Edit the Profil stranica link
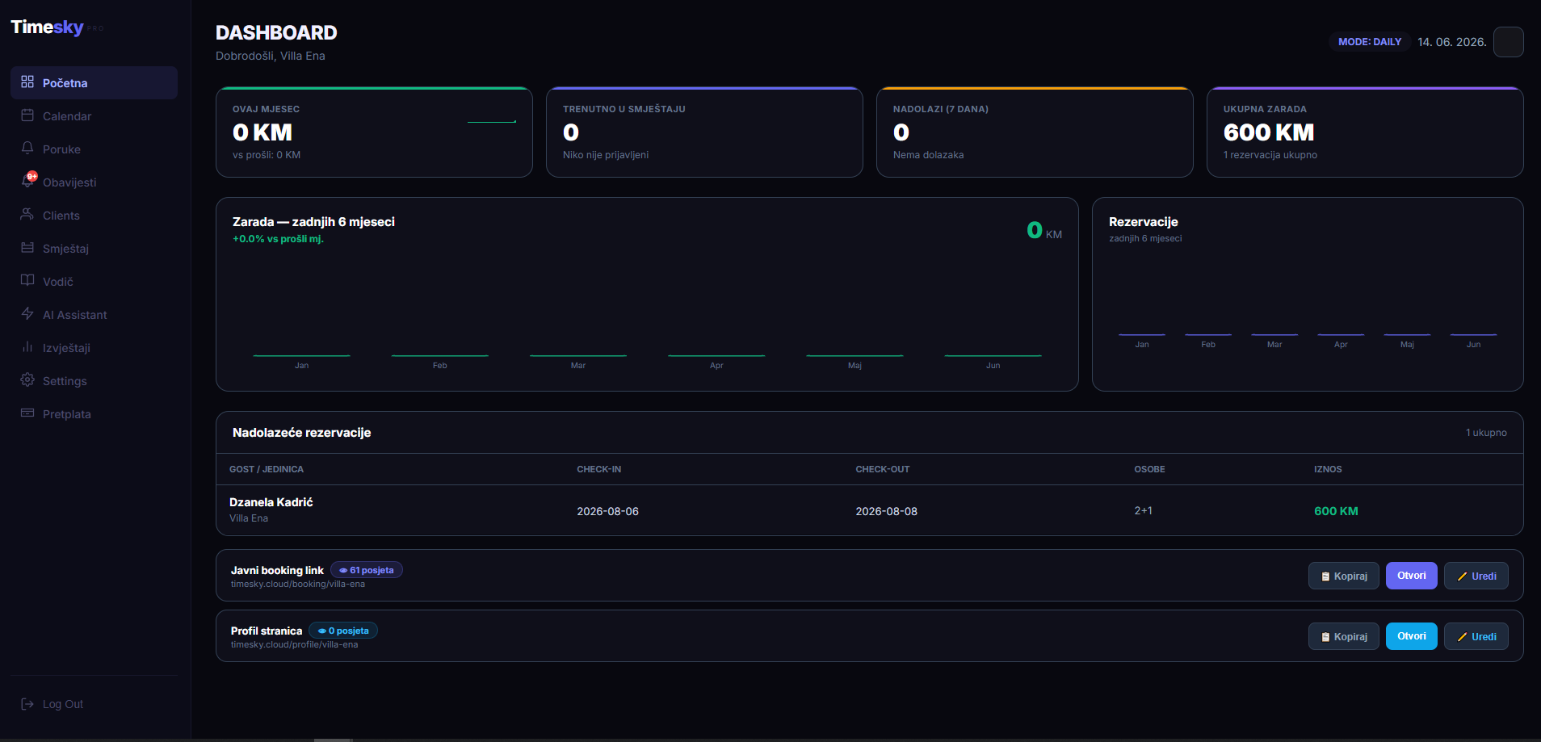The image size is (1541, 742). [x=1476, y=636]
